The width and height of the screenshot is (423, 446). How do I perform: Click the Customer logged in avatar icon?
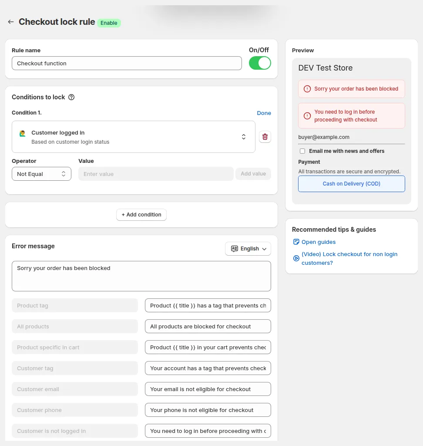[x=23, y=133]
